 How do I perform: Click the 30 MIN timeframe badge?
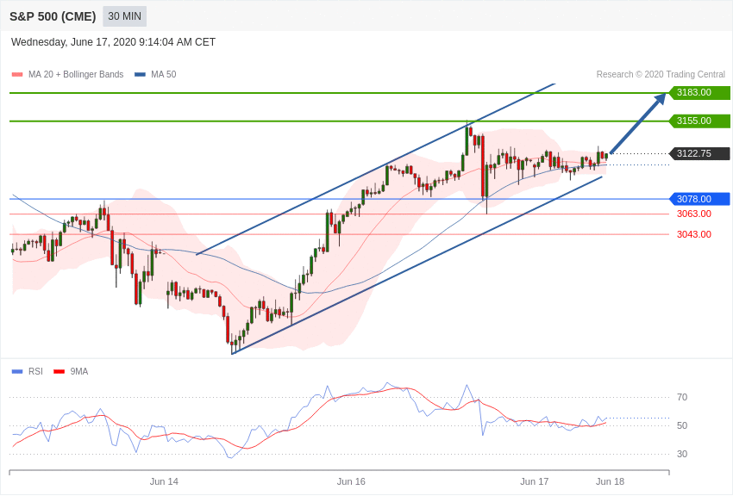[x=124, y=16]
